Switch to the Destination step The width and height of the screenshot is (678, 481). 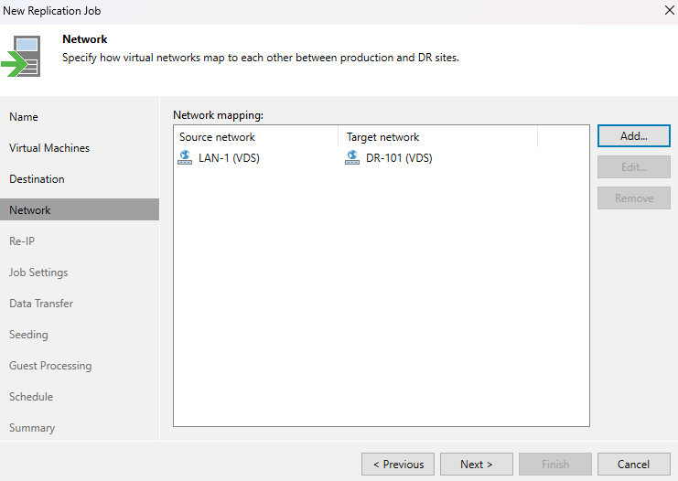[x=37, y=179]
